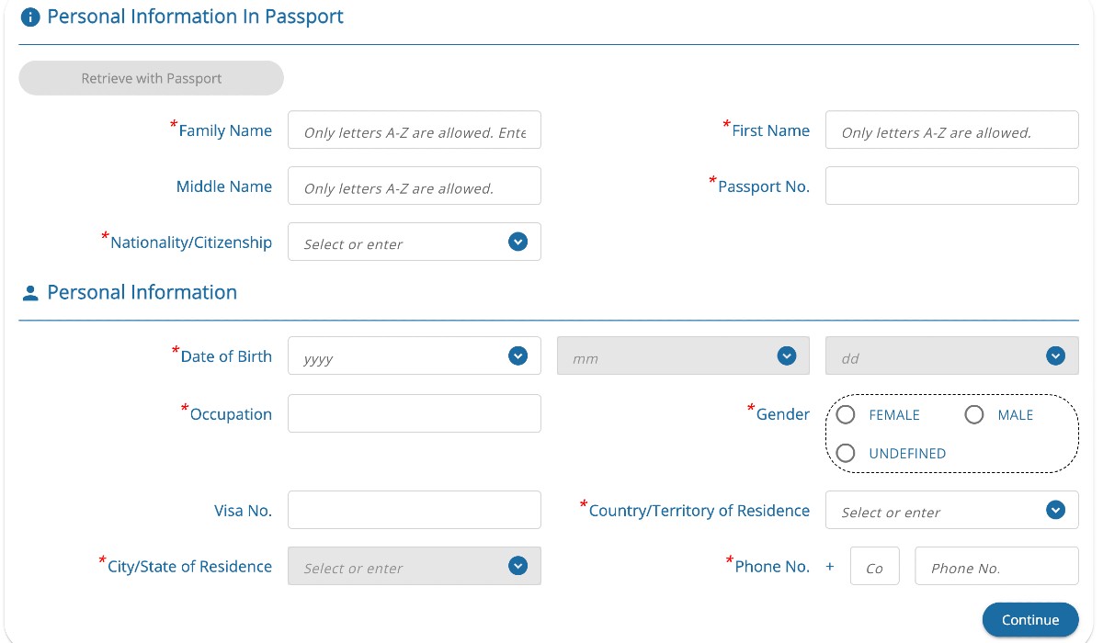Select the MALE gender option
The image size is (1103, 643).
pyautogui.click(x=974, y=415)
